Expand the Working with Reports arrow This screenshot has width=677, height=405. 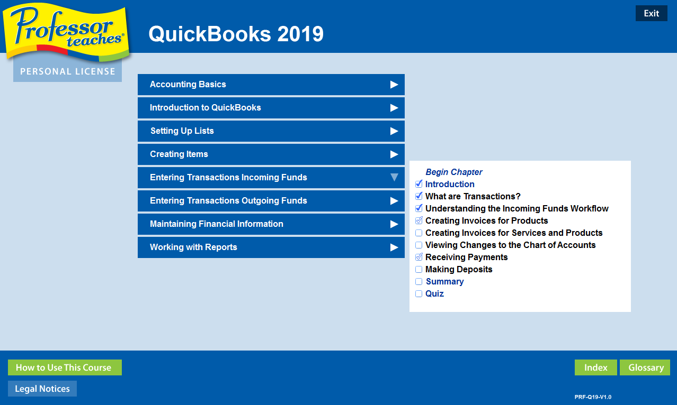tap(394, 247)
